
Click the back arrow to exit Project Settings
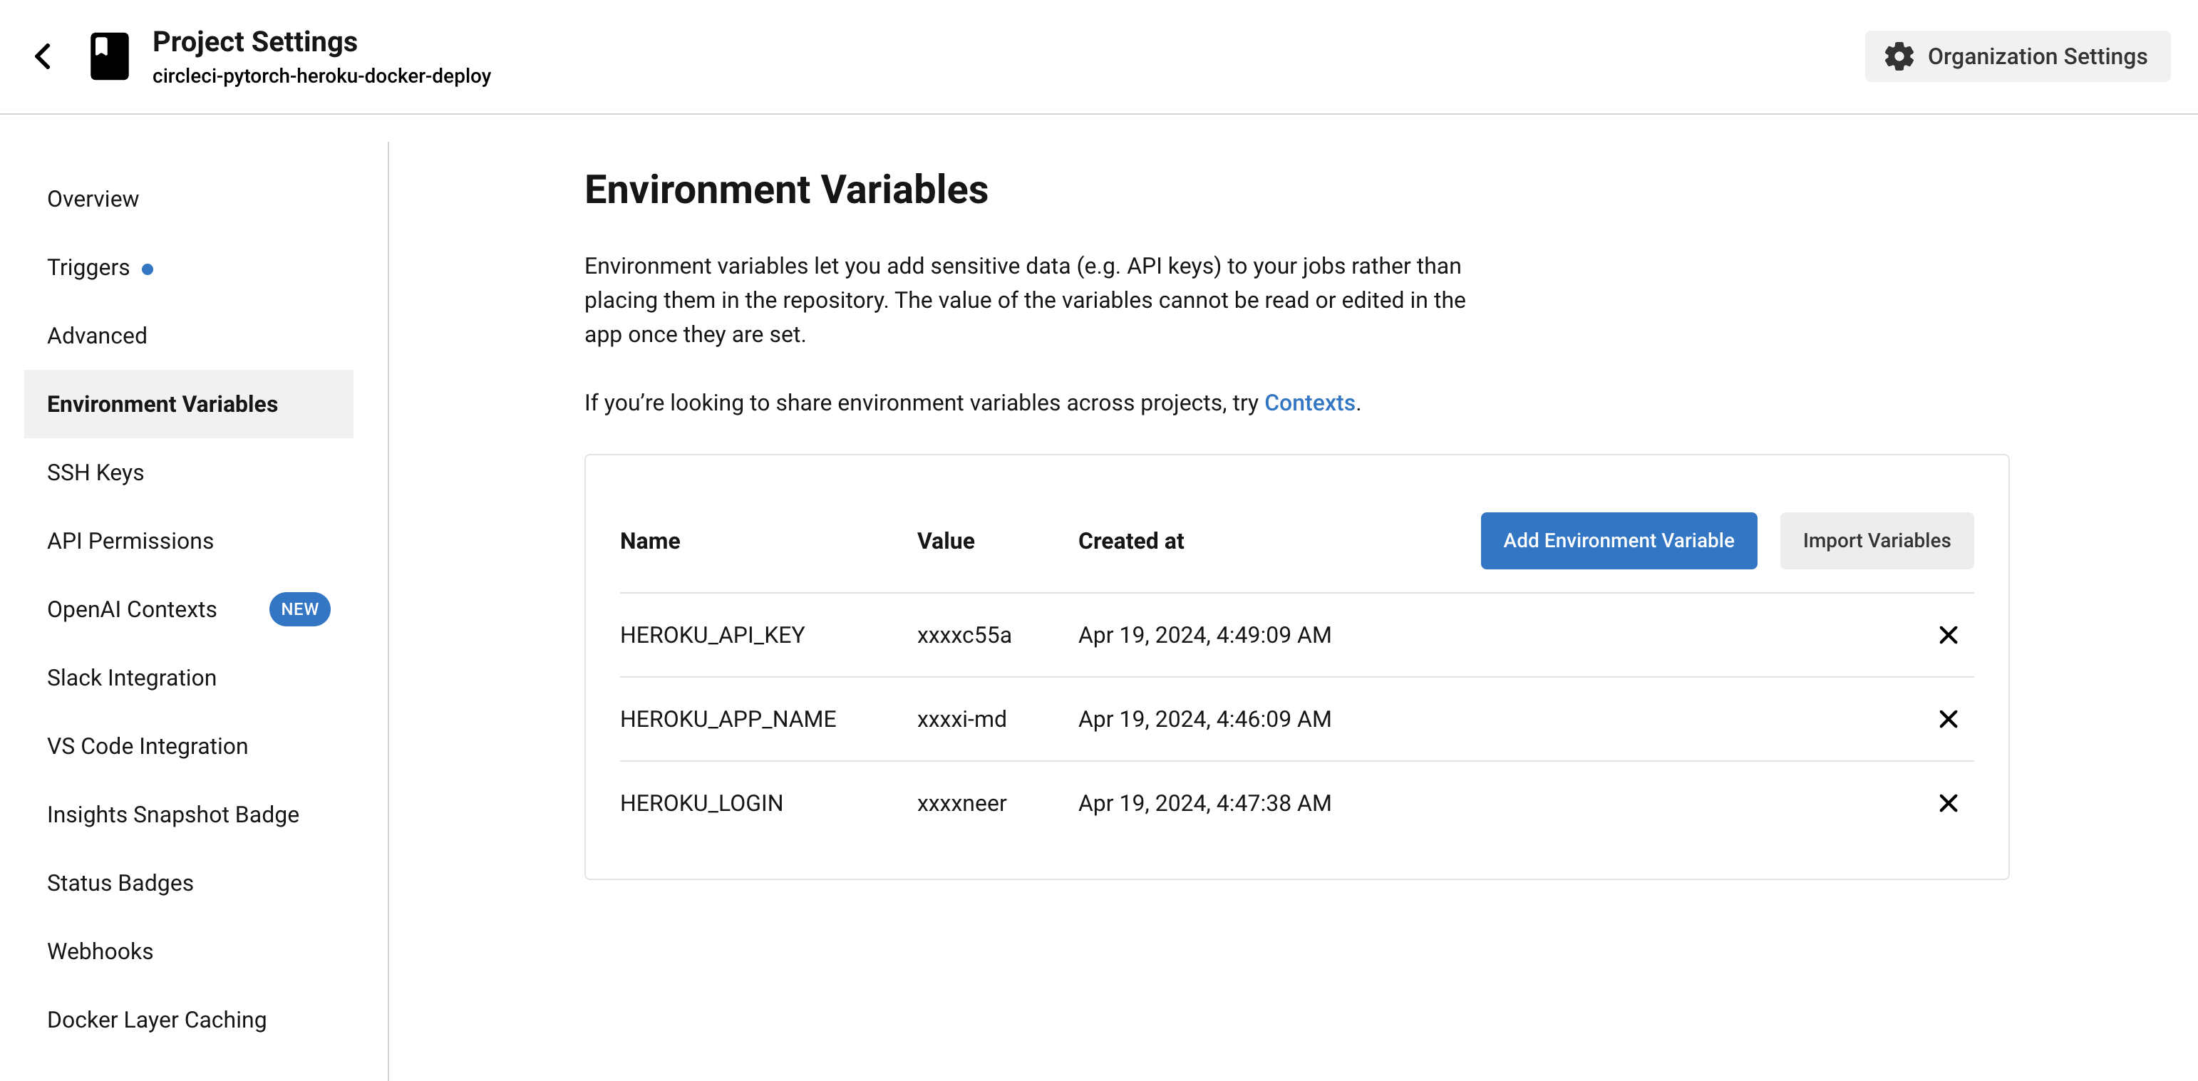point(43,56)
